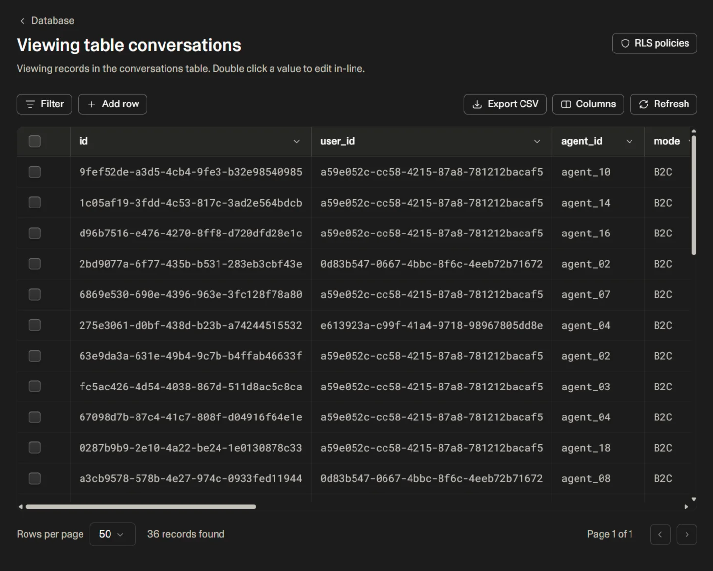Select row 275e3061-d0bf checkbox

pos(35,325)
